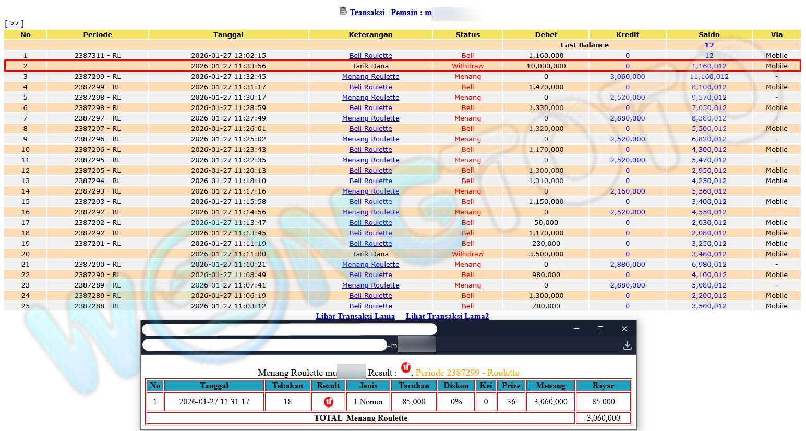Click red 18 result ball in table row
Viewport: 806px width, 431px height.
tap(328, 402)
